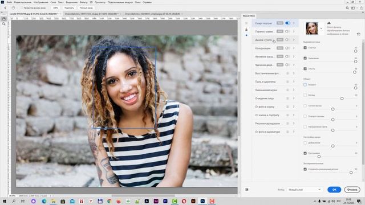Check the Взгляд checkbox
The width and height of the screenshot is (365, 205).
coord(305,95)
